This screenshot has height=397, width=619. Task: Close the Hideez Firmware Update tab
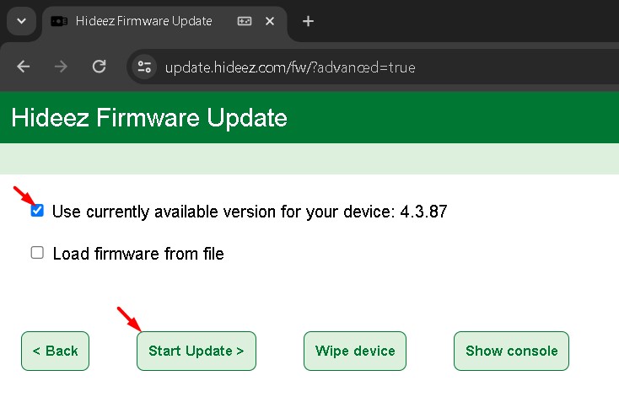click(270, 21)
